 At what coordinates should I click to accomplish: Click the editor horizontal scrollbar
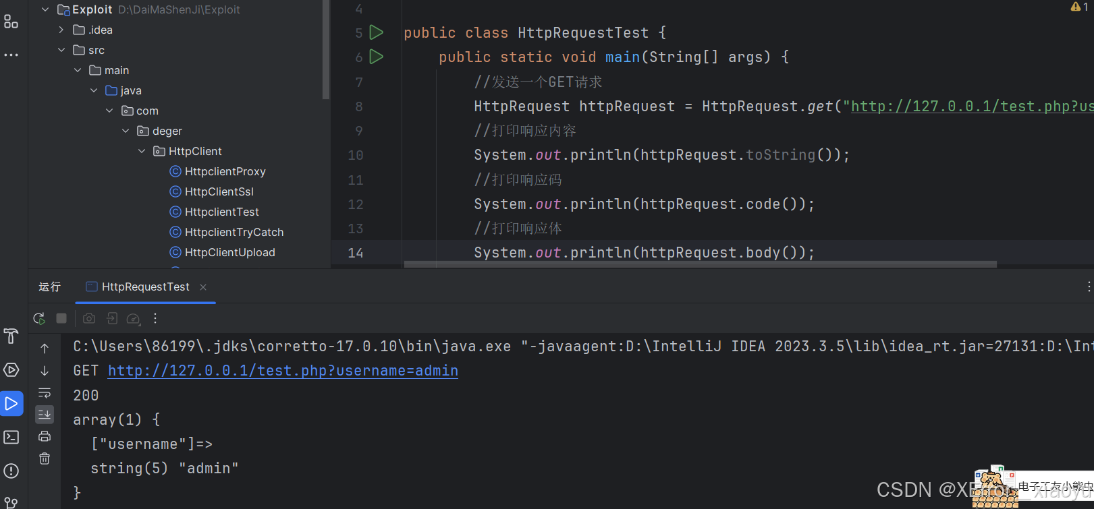pyautogui.click(x=700, y=264)
